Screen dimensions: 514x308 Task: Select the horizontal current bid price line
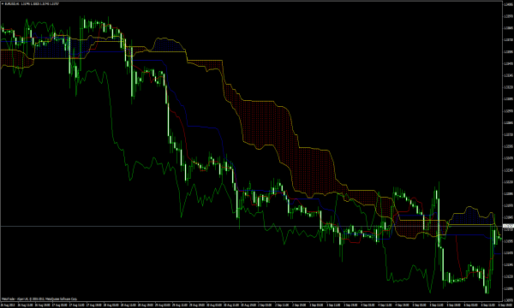coord(251,226)
